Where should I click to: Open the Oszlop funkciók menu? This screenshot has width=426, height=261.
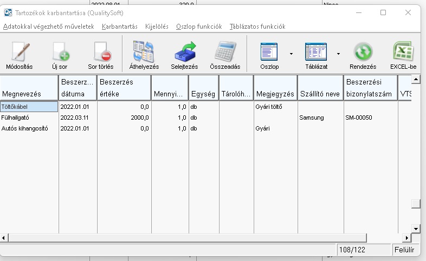[x=199, y=27]
